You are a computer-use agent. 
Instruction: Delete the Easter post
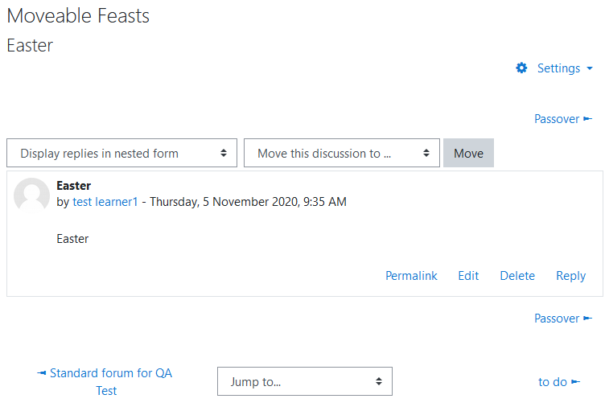coord(517,276)
